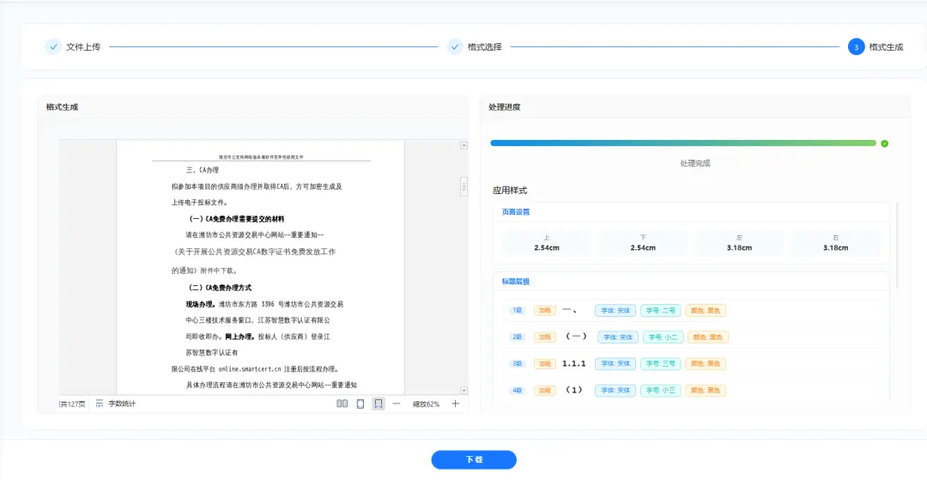
Task: Click the 文件上传 step label
Action: click(83, 46)
